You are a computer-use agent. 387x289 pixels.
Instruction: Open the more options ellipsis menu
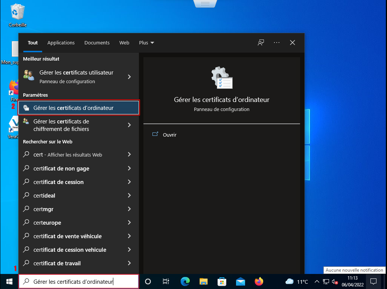click(x=277, y=43)
